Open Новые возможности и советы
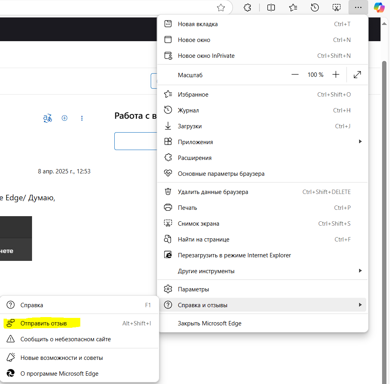 coord(79,357)
